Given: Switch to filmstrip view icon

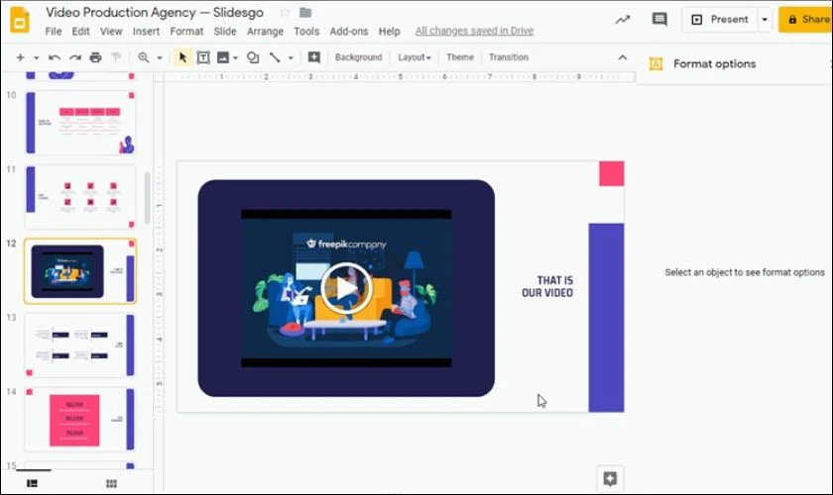Looking at the screenshot, I should (x=33, y=483).
